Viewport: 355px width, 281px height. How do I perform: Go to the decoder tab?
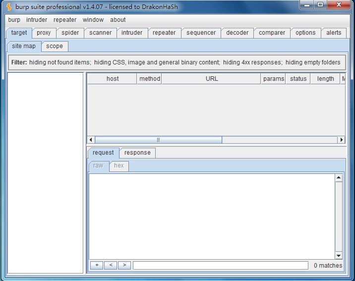coord(237,33)
